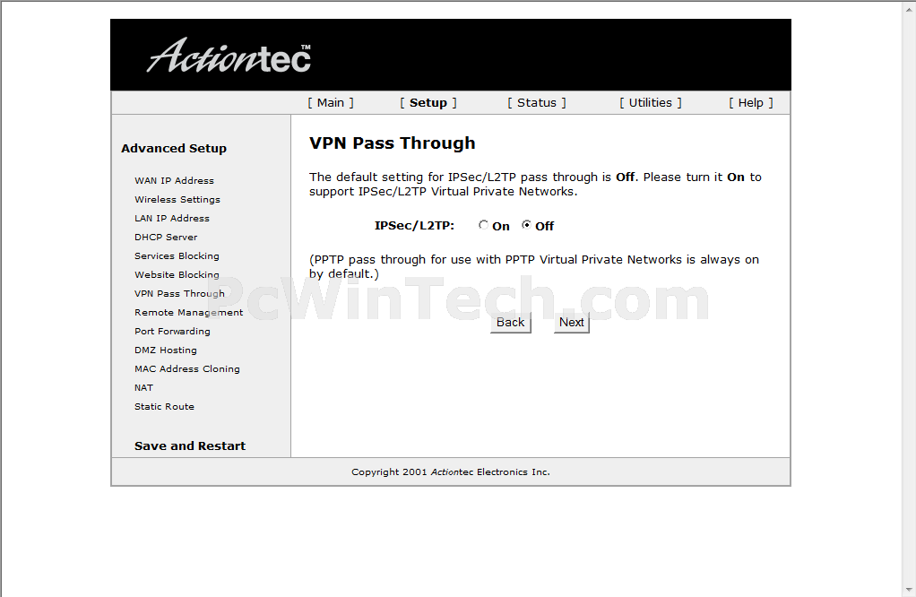Open Static Route settings
Image resolution: width=916 pixels, height=597 pixels.
(x=164, y=407)
